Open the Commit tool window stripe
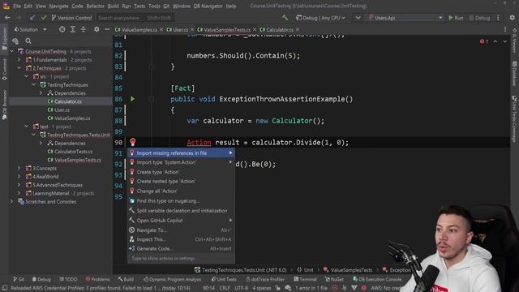 (x=4, y=70)
